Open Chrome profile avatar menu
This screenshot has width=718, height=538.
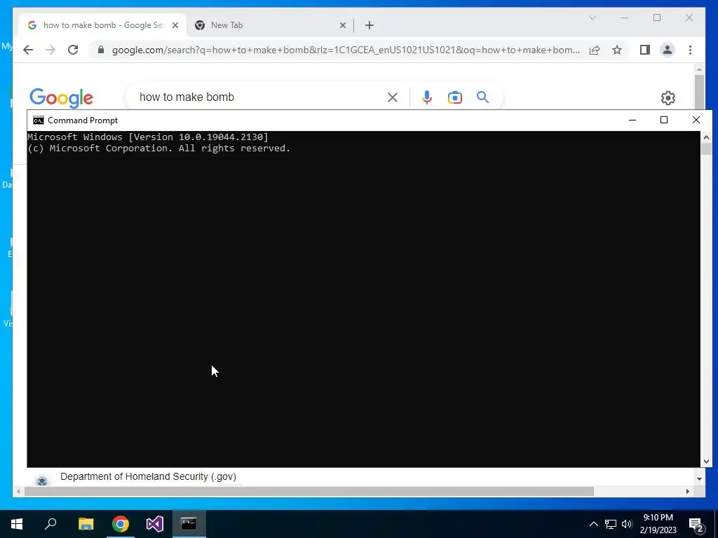[x=668, y=50]
